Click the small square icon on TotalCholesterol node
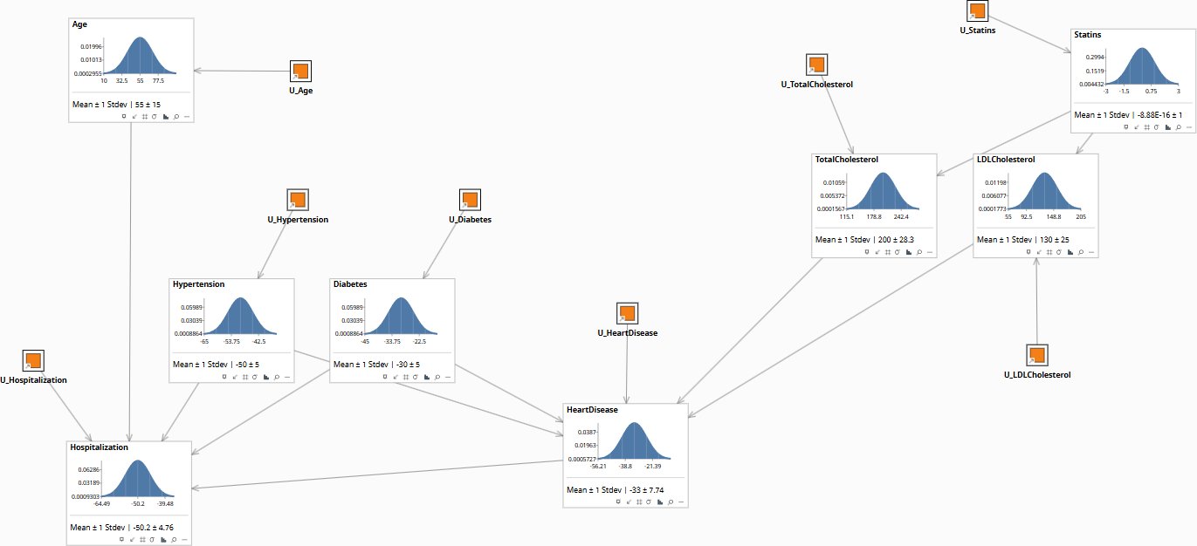The image size is (1197, 546). point(866,252)
